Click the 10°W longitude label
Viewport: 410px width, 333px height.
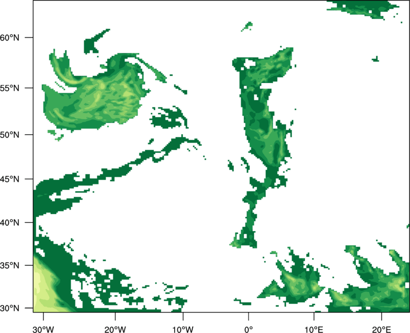pyautogui.click(x=183, y=329)
